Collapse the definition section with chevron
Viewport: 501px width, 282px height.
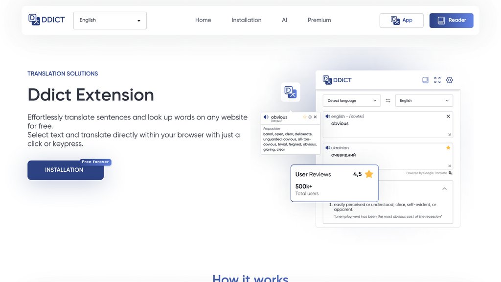pos(444,189)
